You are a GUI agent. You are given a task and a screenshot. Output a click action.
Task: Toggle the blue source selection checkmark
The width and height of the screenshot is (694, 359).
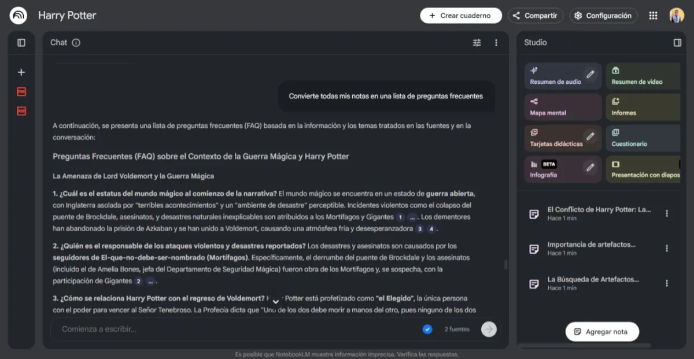(427, 329)
